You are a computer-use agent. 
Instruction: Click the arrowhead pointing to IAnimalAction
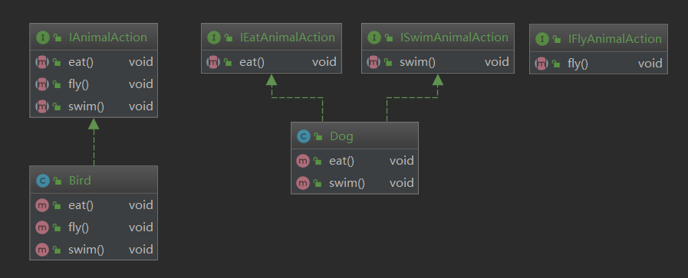[x=94, y=124]
